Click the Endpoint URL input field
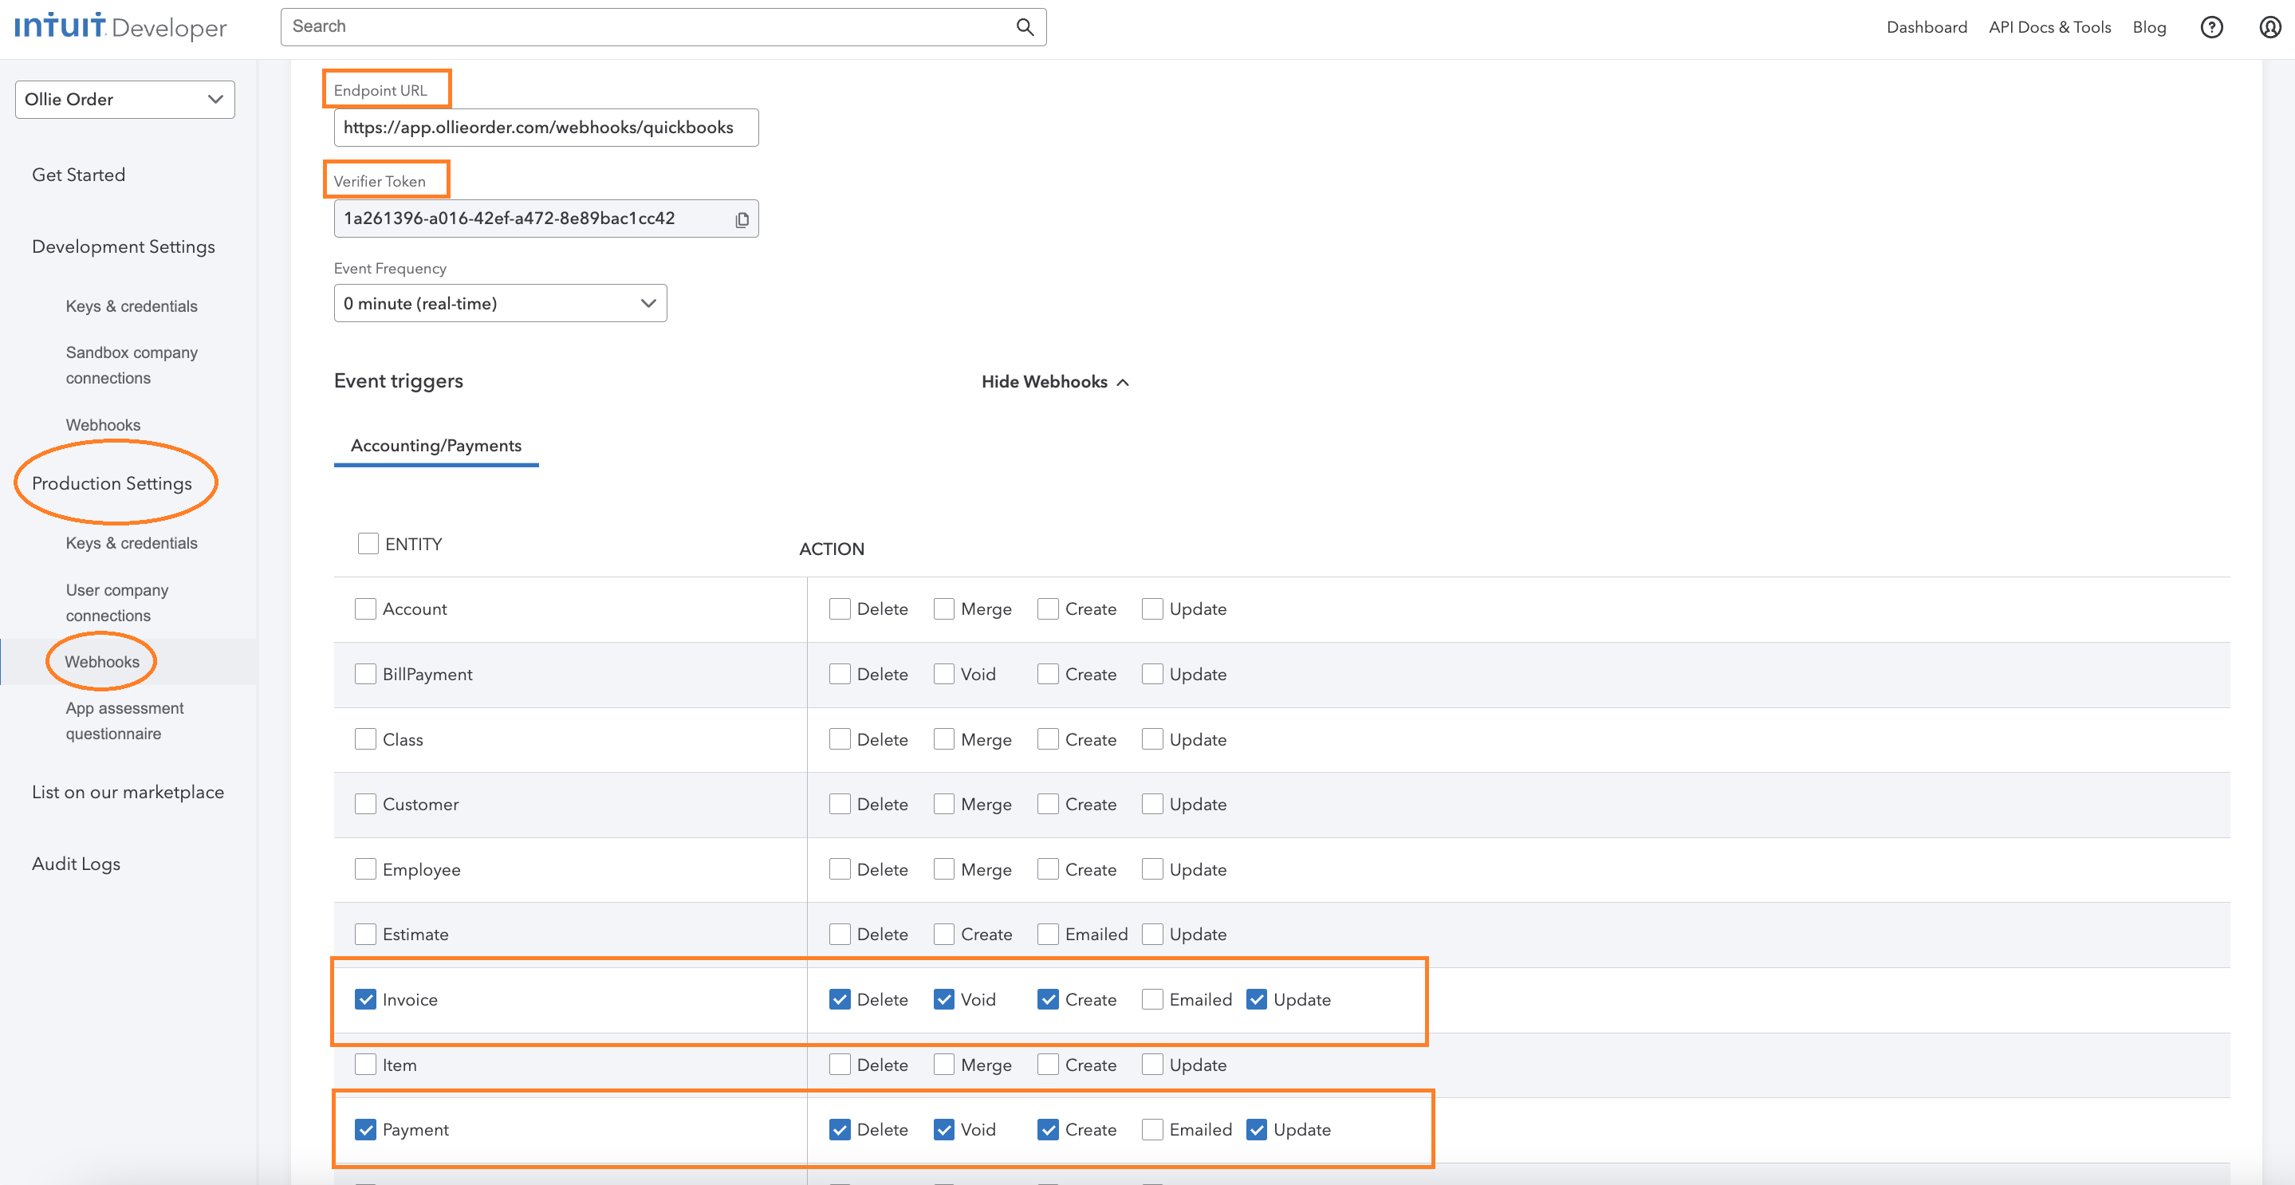 (546, 128)
